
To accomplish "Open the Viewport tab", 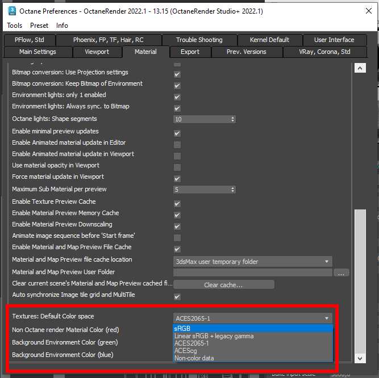I will click(97, 52).
